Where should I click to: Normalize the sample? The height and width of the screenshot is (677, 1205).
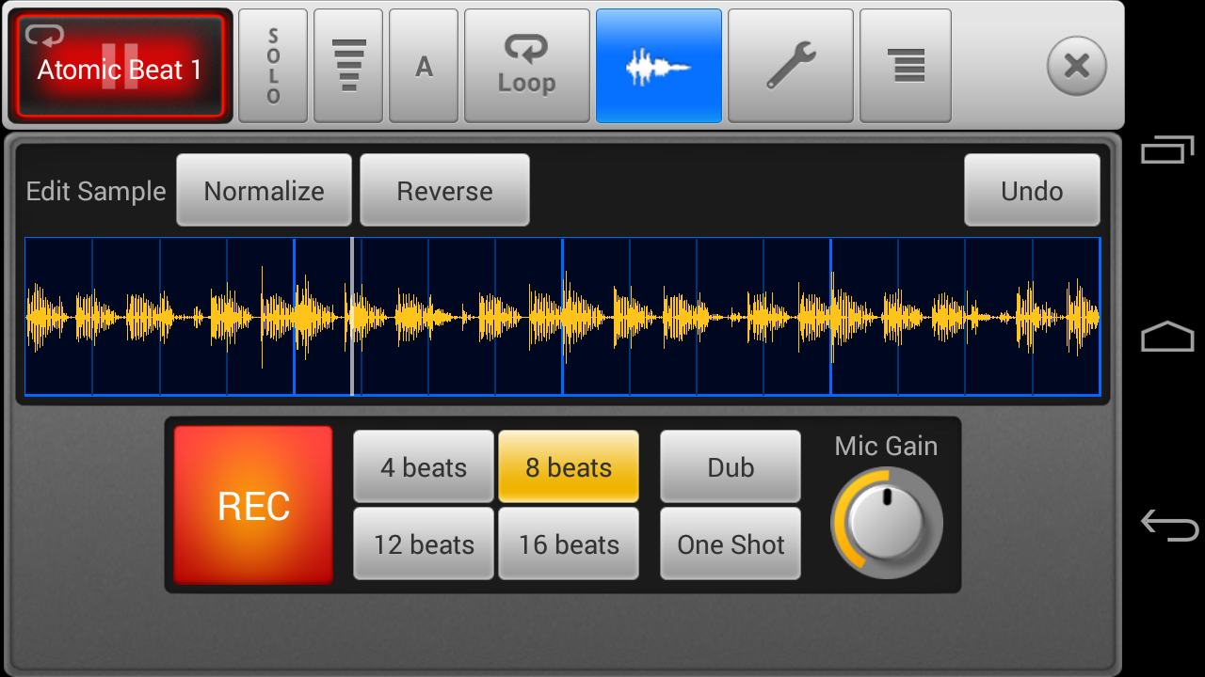tap(264, 191)
